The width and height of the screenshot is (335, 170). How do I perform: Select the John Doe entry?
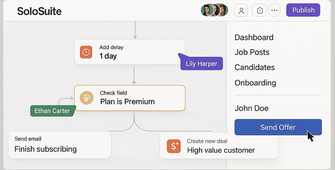click(251, 108)
